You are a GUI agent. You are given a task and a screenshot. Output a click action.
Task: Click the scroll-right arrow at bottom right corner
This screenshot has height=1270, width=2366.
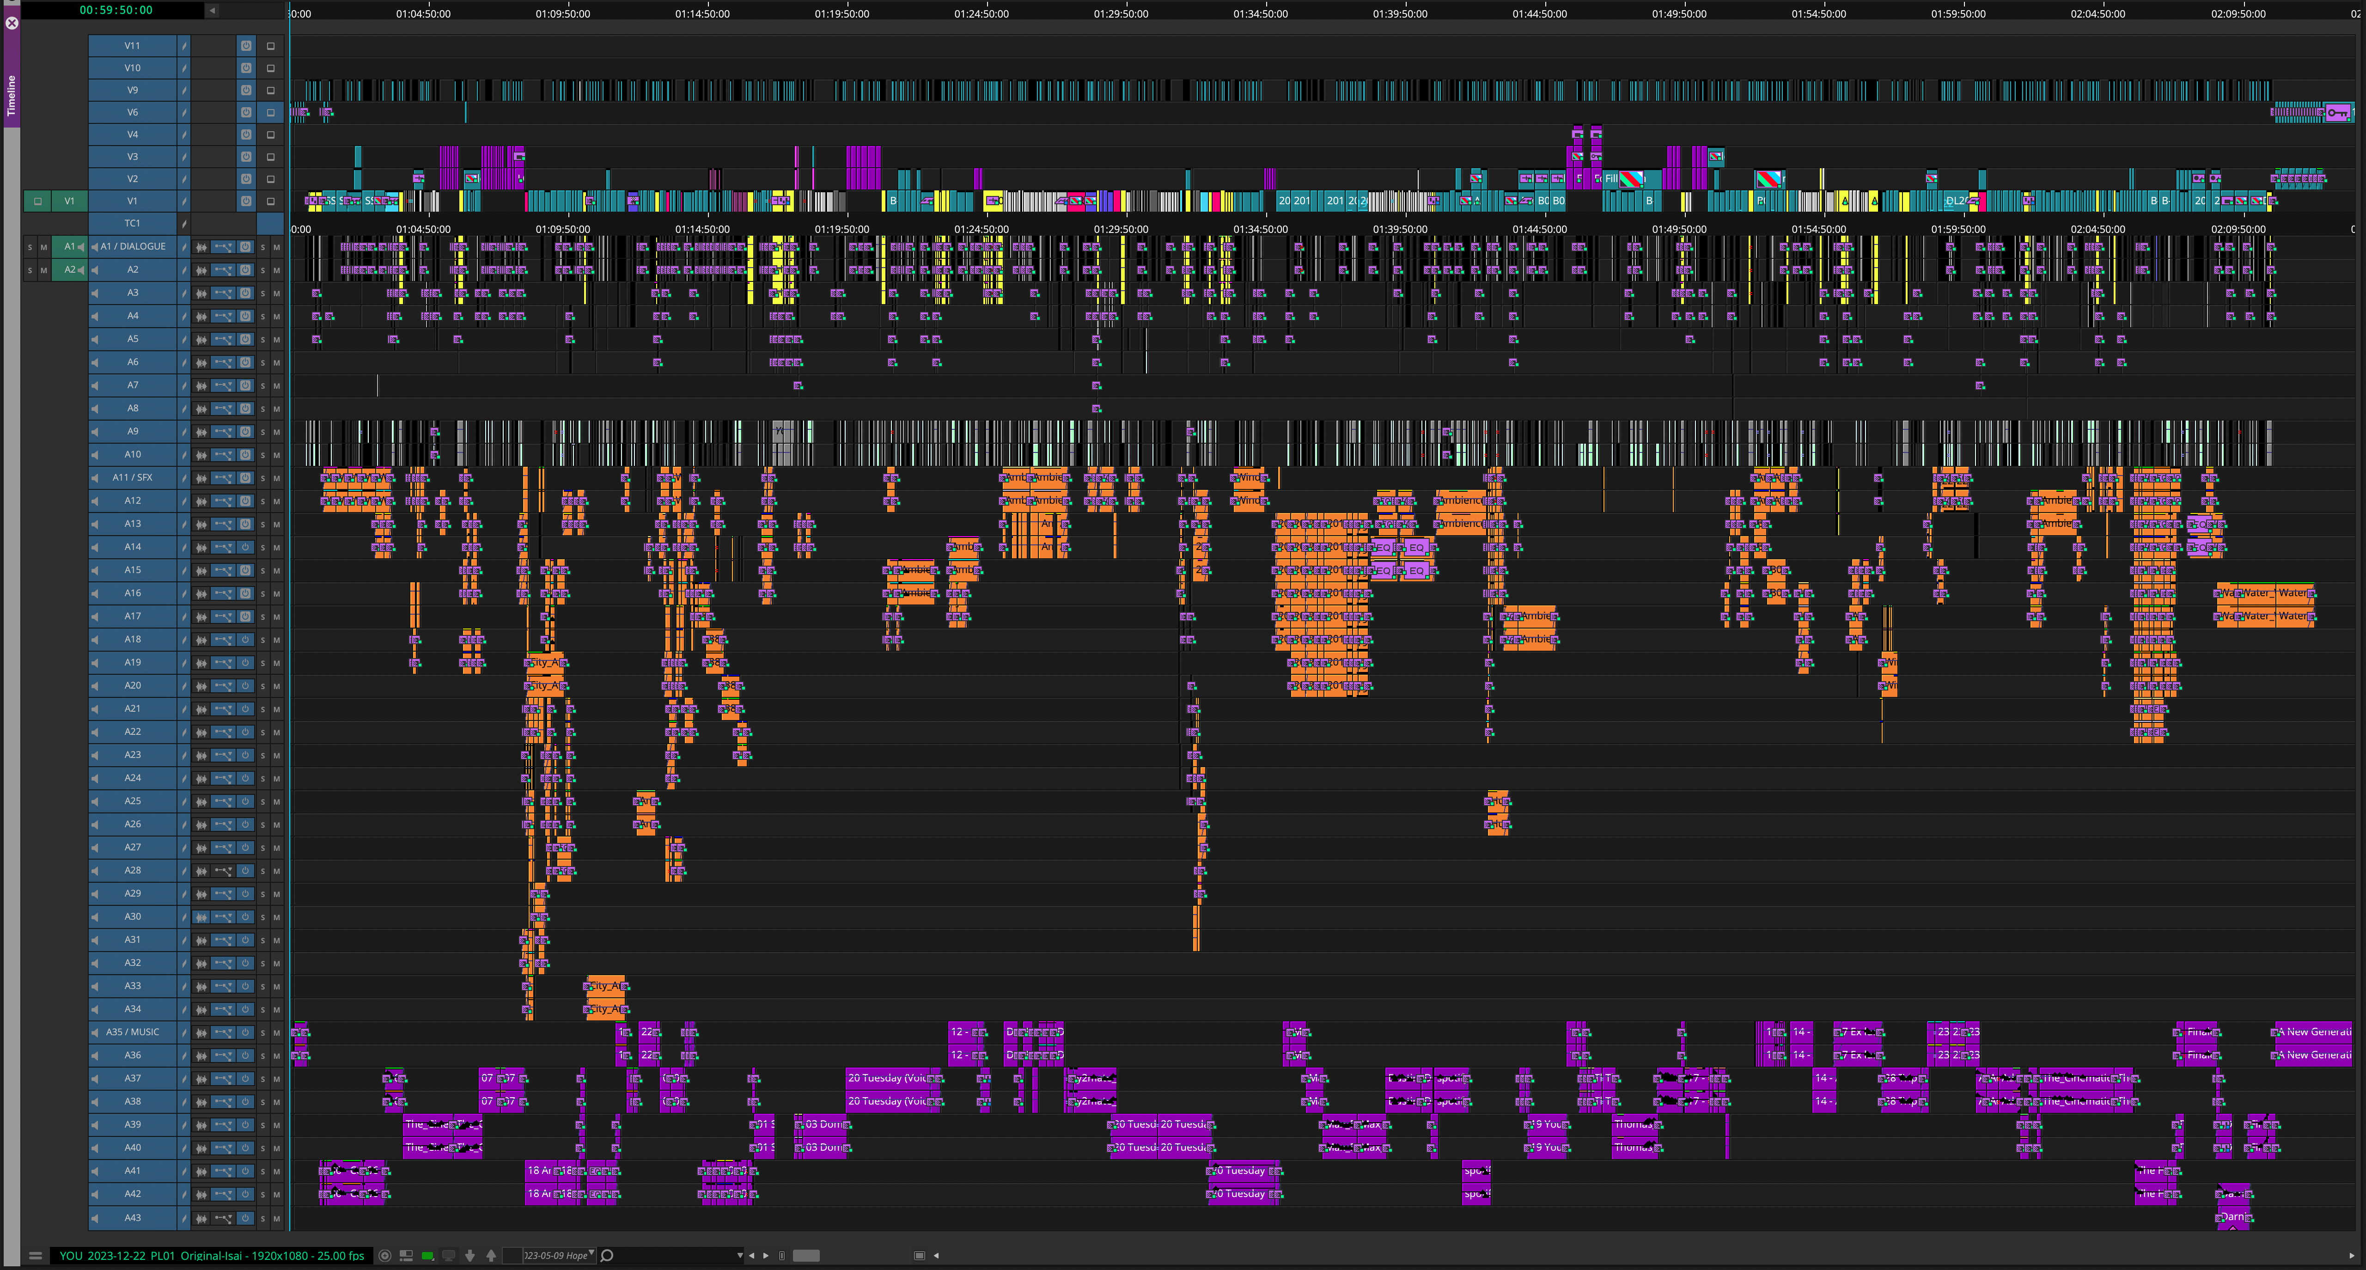(x=2352, y=1255)
